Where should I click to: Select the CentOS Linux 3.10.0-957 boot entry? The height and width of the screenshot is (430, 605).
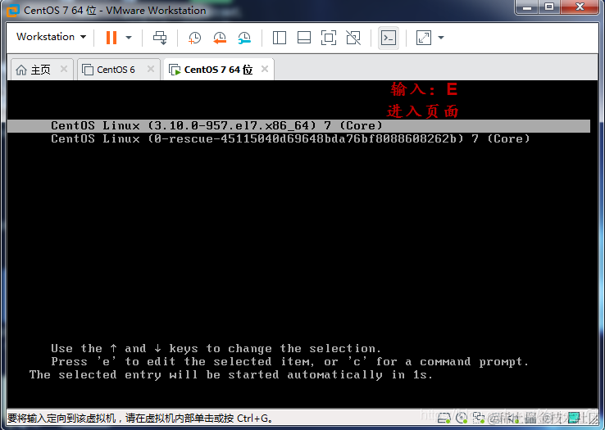(x=298, y=125)
